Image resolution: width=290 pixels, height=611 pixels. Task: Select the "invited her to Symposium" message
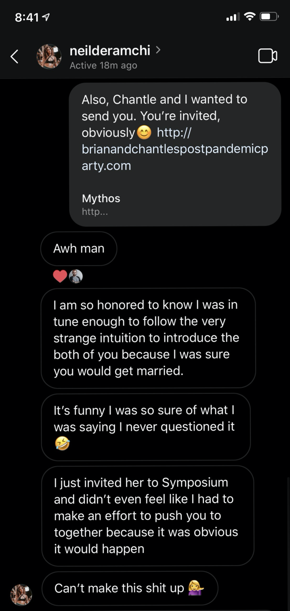pos(147,515)
